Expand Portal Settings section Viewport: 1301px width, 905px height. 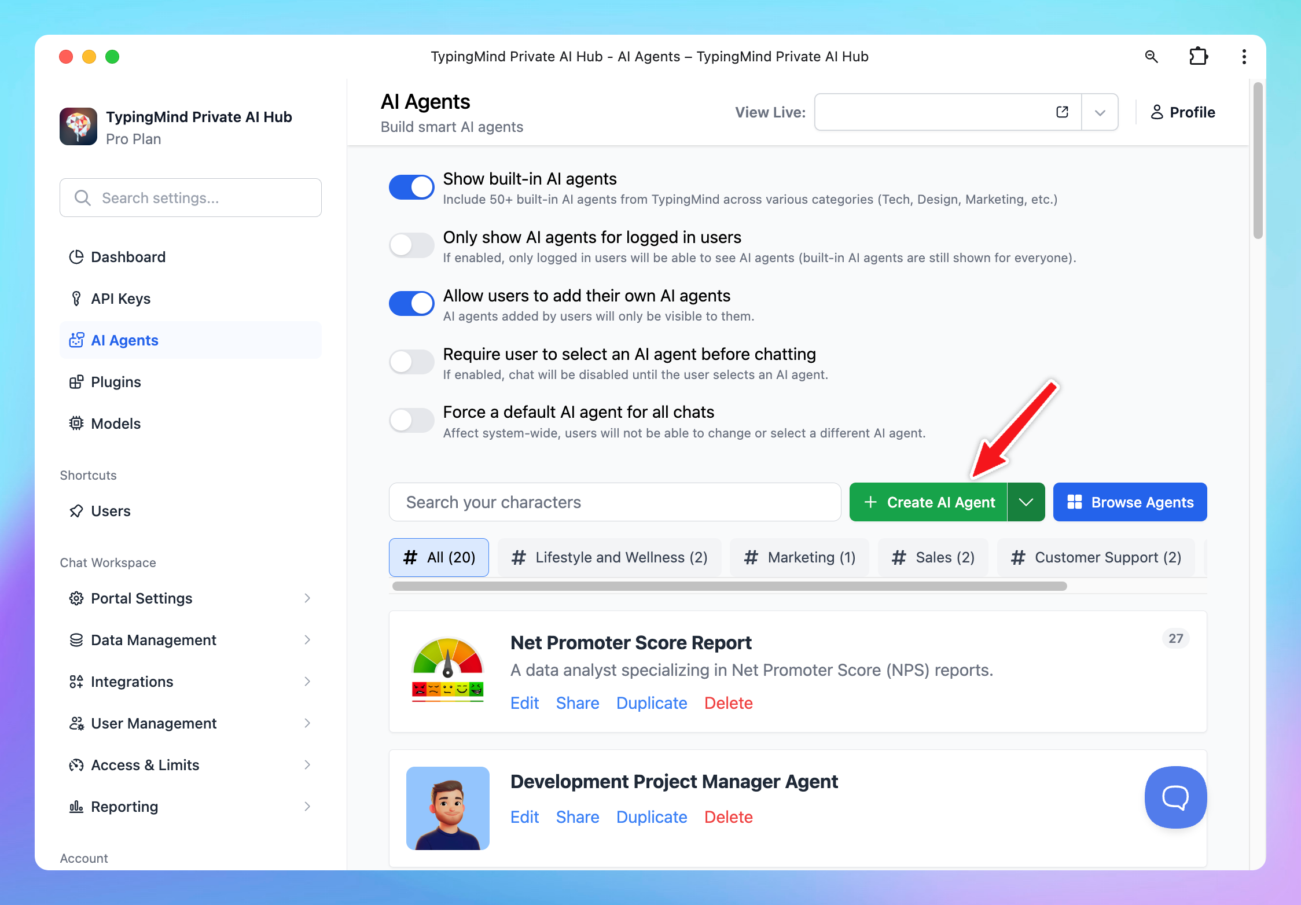(x=190, y=598)
